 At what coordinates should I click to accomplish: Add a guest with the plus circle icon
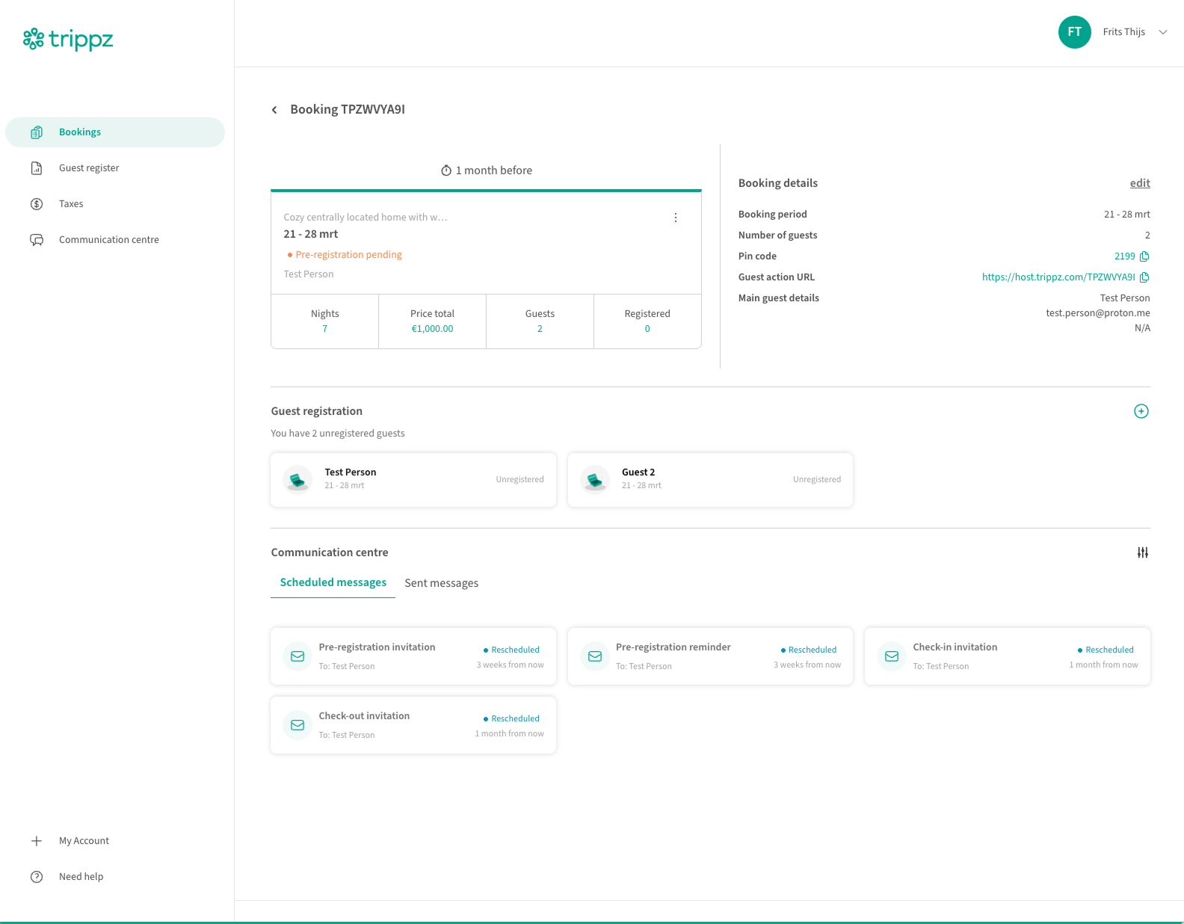1141,411
